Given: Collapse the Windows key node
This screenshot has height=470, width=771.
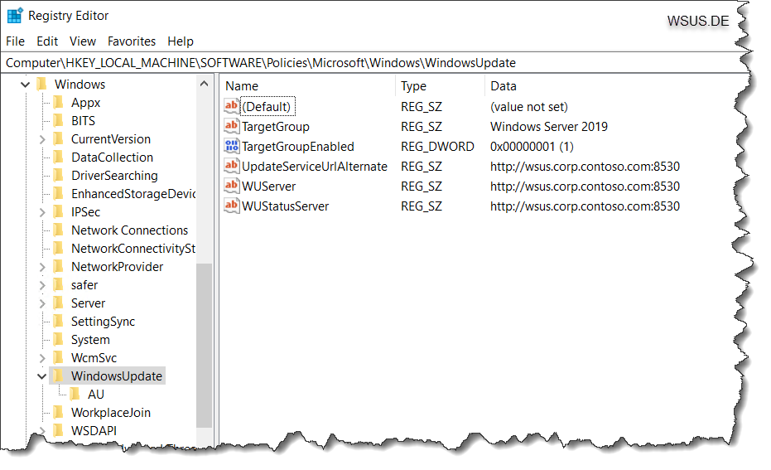Looking at the screenshot, I should click(25, 85).
